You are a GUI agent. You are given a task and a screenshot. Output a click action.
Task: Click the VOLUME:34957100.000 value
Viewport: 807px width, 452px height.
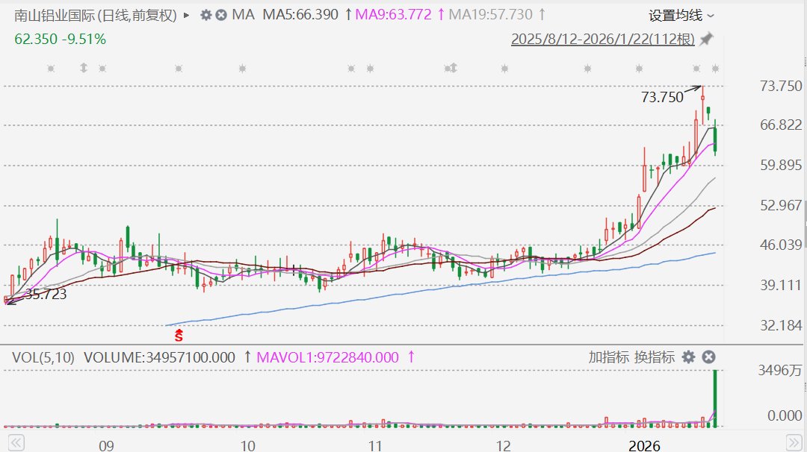[160, 357]
